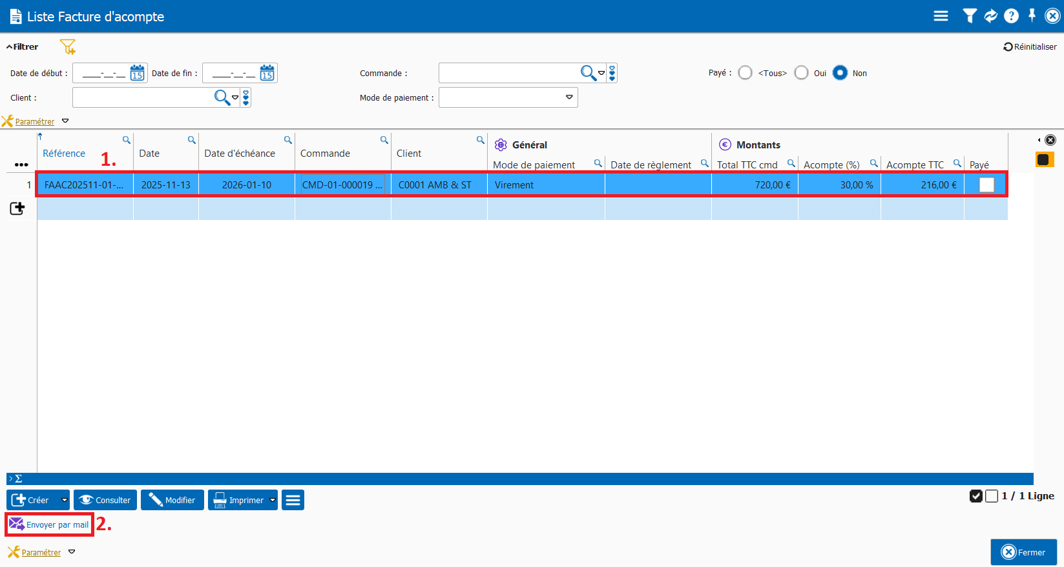Click the Modifier button
Viewport: 1064px width, 567px height.
point(172,500)
